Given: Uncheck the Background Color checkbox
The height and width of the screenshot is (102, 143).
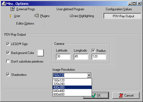Looking at the screenshot, I should [8, 53].
